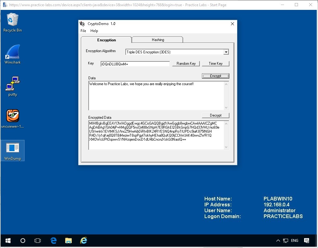Image resolution: width=318 pixels, height=248 pixels.
Task: Generate a key using Time Key
Action: coord(215,63)
